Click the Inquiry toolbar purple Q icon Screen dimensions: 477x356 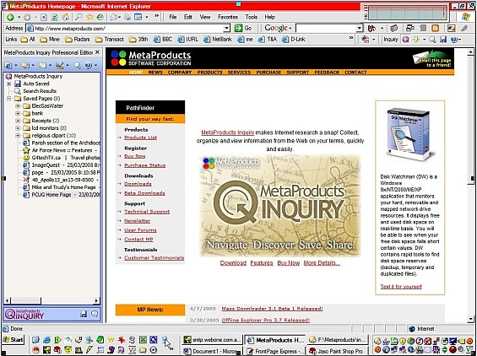pos(405,39)
